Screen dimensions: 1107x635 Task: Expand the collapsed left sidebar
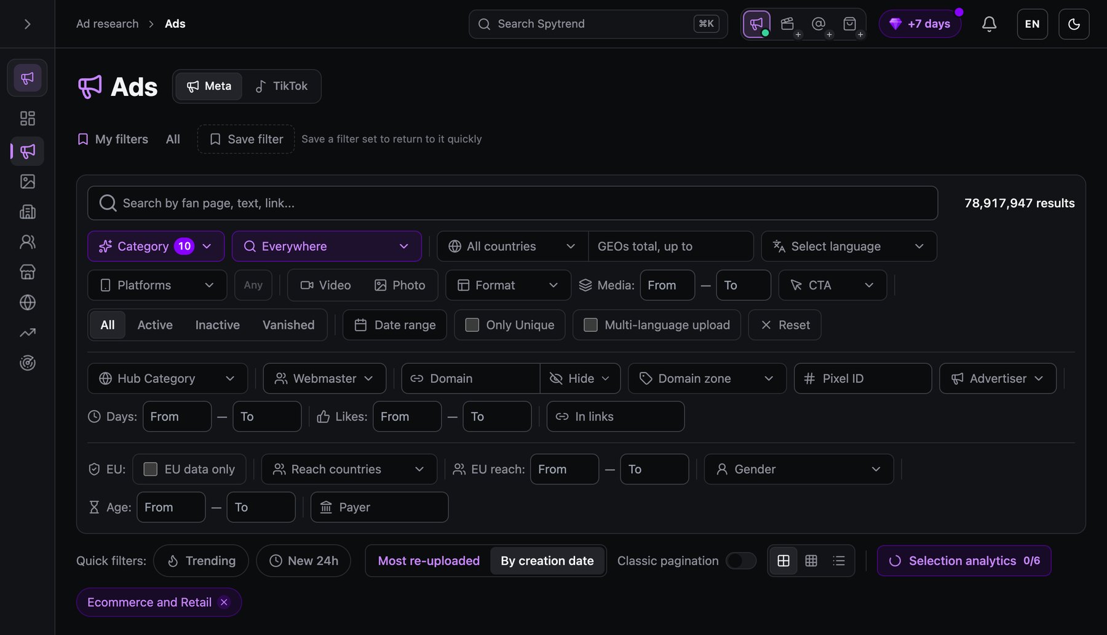27,24
